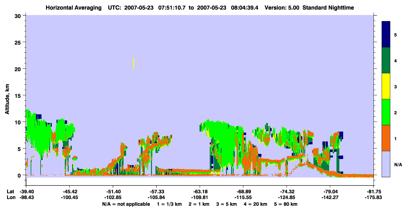Click the 30 altitude tick label
This screenshot has height=213, width=415.
click(18, 15)
